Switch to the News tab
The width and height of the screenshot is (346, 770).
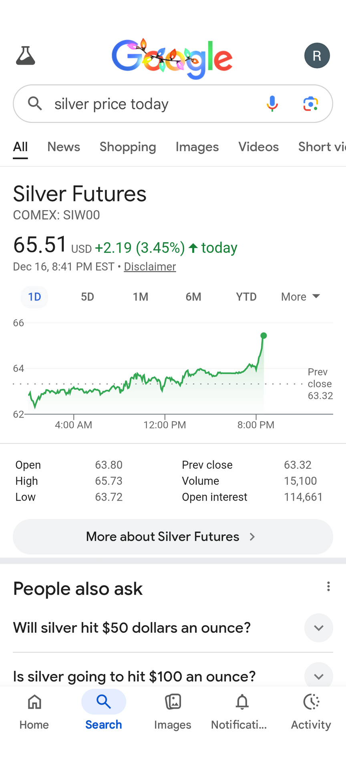pyautogui.click(x=64, y=147)
